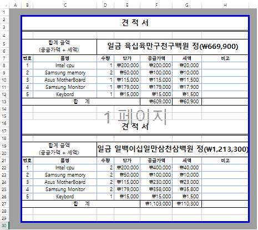Click the total amount cell showing ₩1,213,300
Image resolution: width=258 pixels, height=230 pixels.
coord(173,149)
